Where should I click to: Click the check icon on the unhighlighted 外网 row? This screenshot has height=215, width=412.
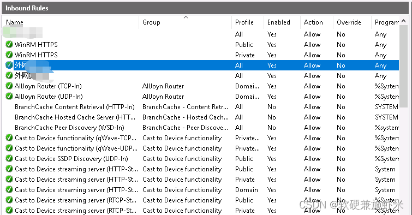pyautogui.click(x=9, y=75)
